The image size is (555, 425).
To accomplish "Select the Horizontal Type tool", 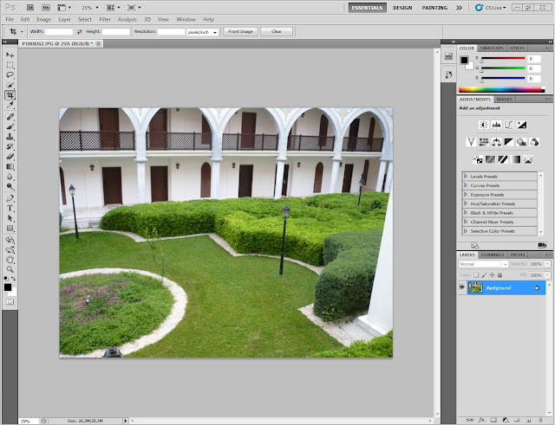I will (x=10, y=208).
